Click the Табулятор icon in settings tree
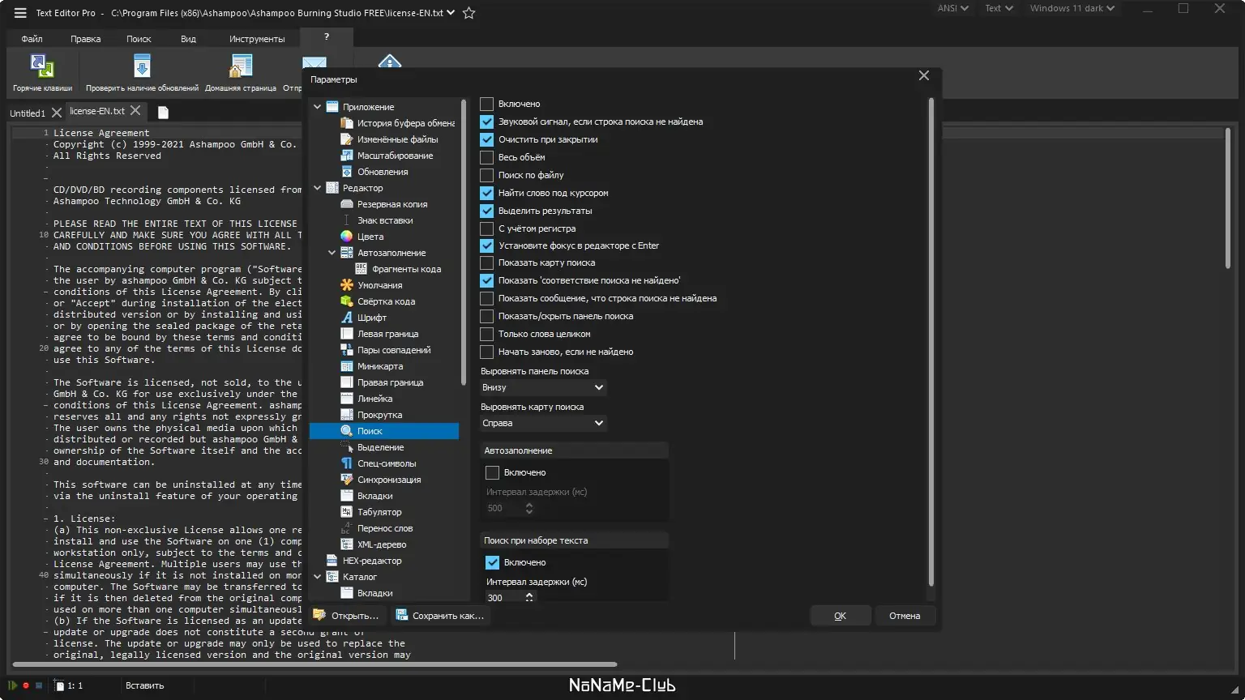Viewport: 1245px width, 700px height. tap(347, 512)
